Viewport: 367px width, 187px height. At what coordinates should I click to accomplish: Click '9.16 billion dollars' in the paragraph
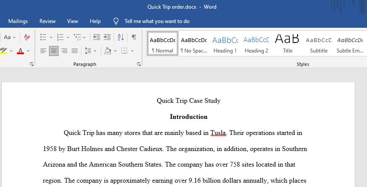[215, 180]
